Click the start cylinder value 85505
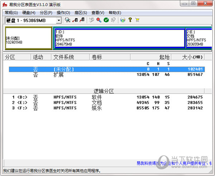This screenshot has height=176, width=215. (x=143, y=108)
